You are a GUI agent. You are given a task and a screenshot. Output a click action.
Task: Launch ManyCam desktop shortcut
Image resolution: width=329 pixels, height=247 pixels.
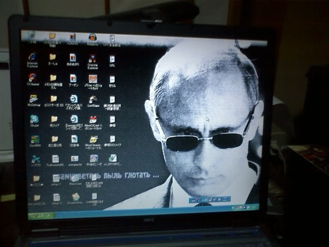[x=75, y=180]
